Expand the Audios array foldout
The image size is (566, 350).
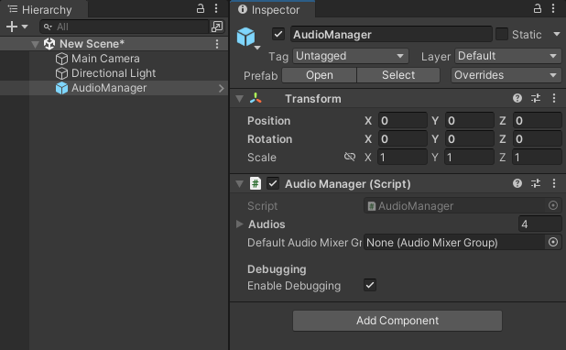(239, 224)
